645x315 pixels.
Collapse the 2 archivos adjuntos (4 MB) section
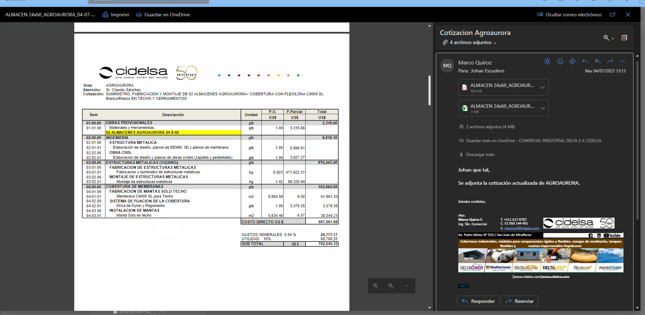pos(487,127)
